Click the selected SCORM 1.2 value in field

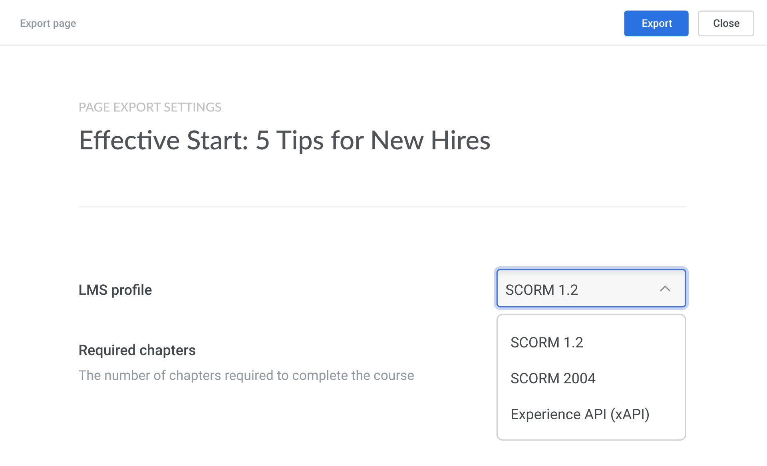tap(541, 290)
